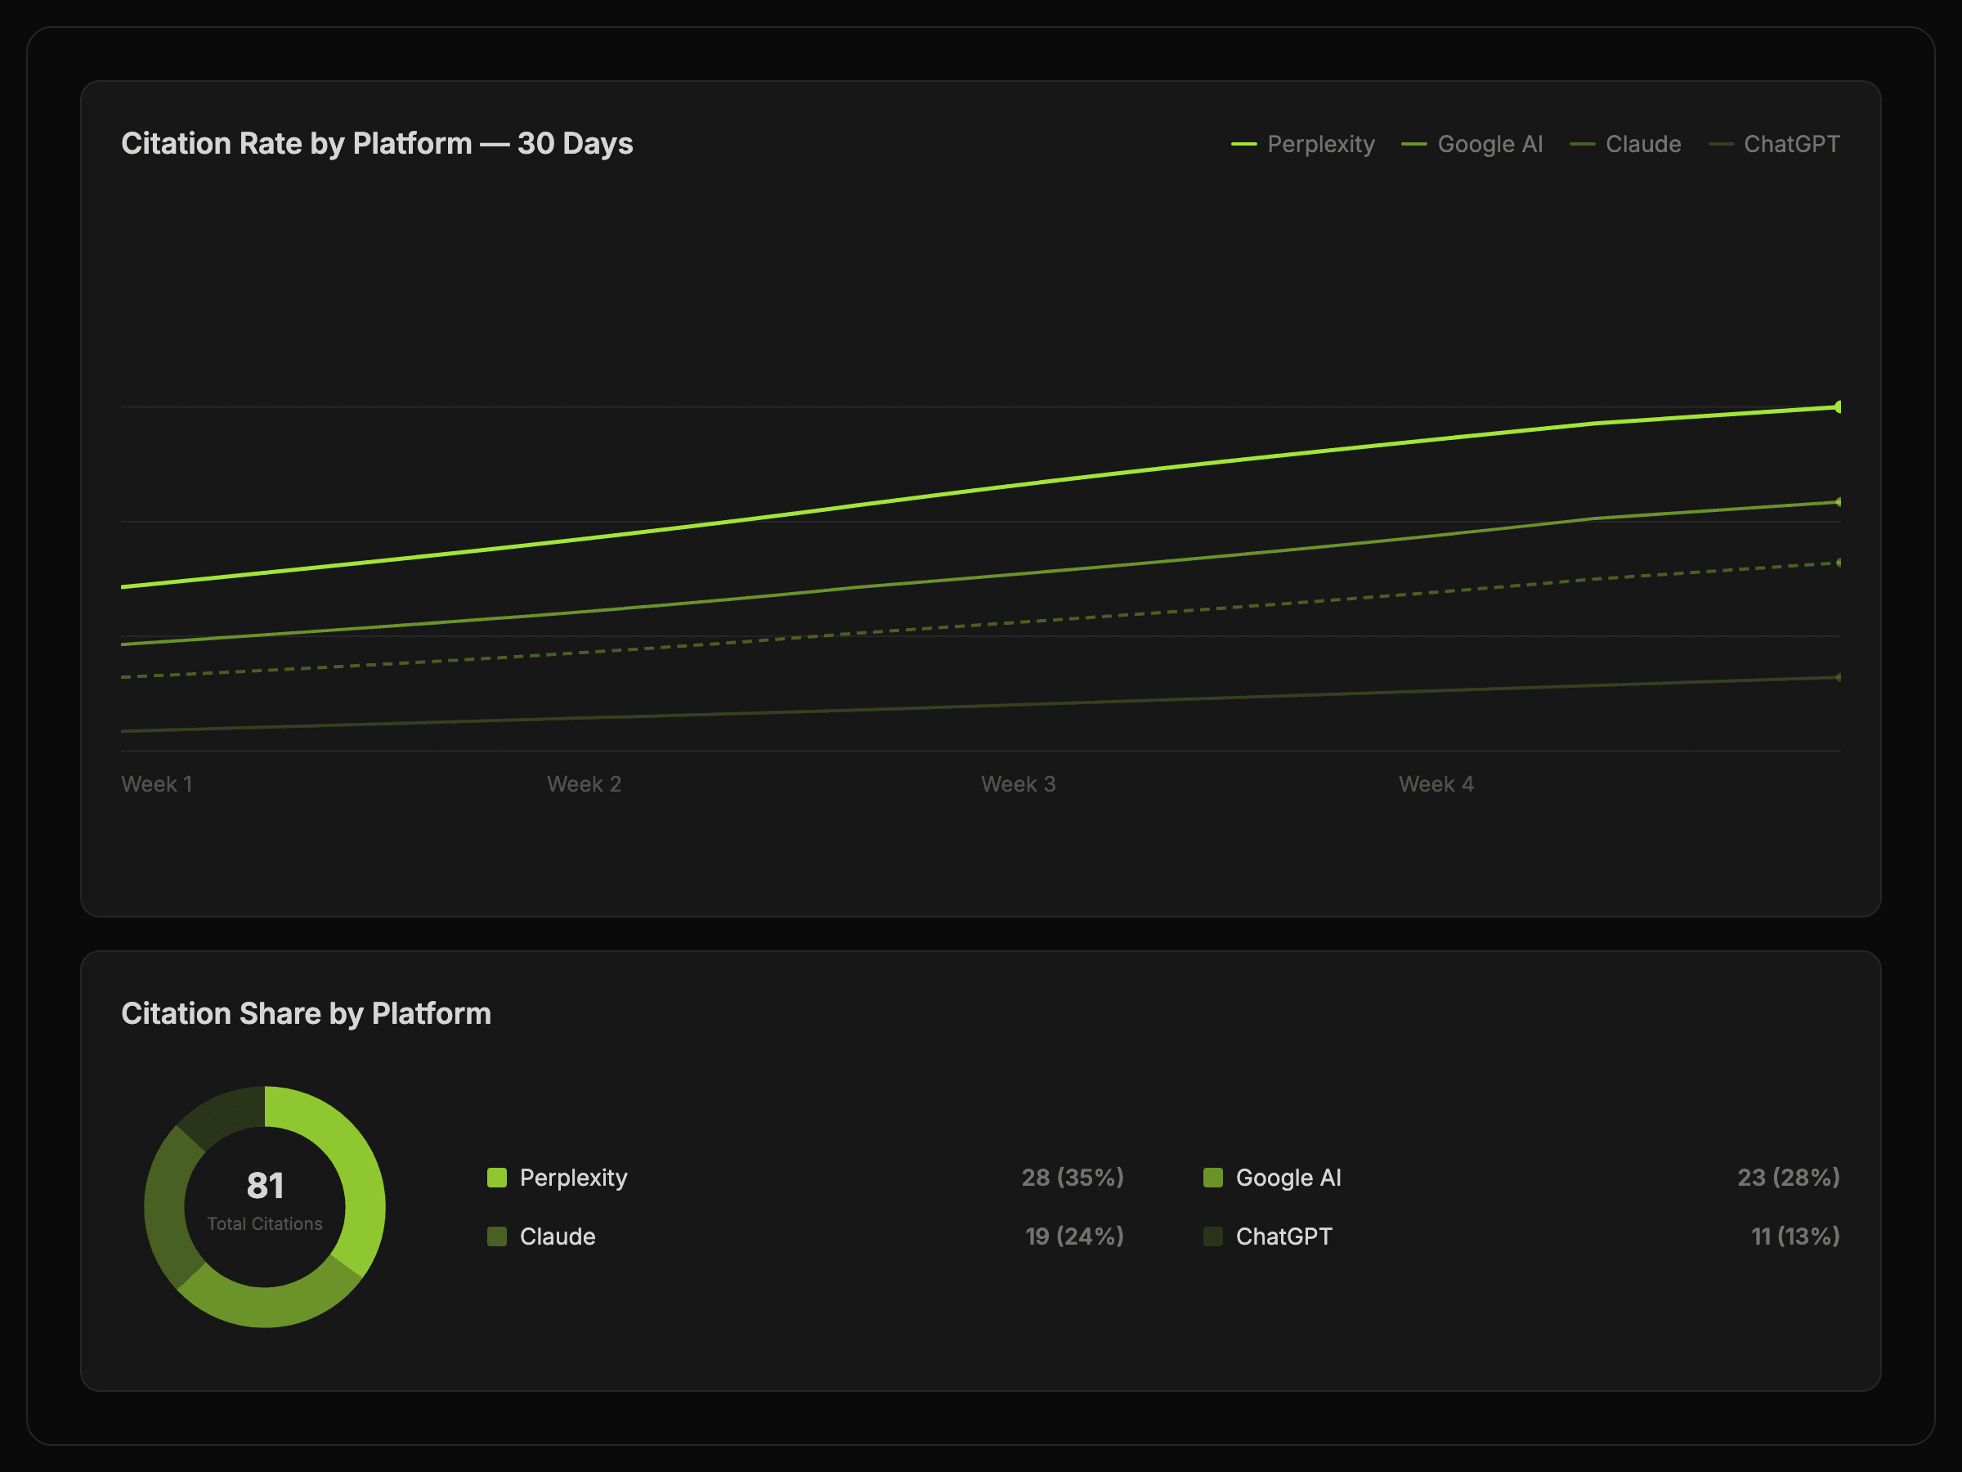Click the ChatGPT legend line marker

click(1721, 144)
